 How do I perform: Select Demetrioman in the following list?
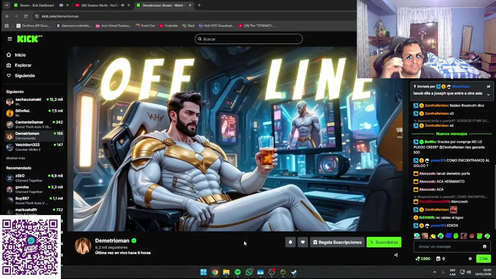pyautogui.click(x=34, y=136)
